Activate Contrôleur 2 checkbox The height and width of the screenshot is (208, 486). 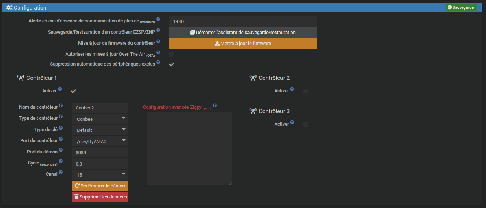[x=305, y=91]
